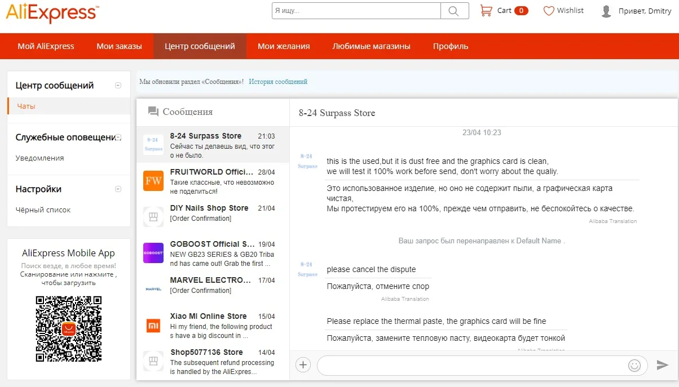
Task: Click in the Я ищу search field
Action: tap(356, 11)
